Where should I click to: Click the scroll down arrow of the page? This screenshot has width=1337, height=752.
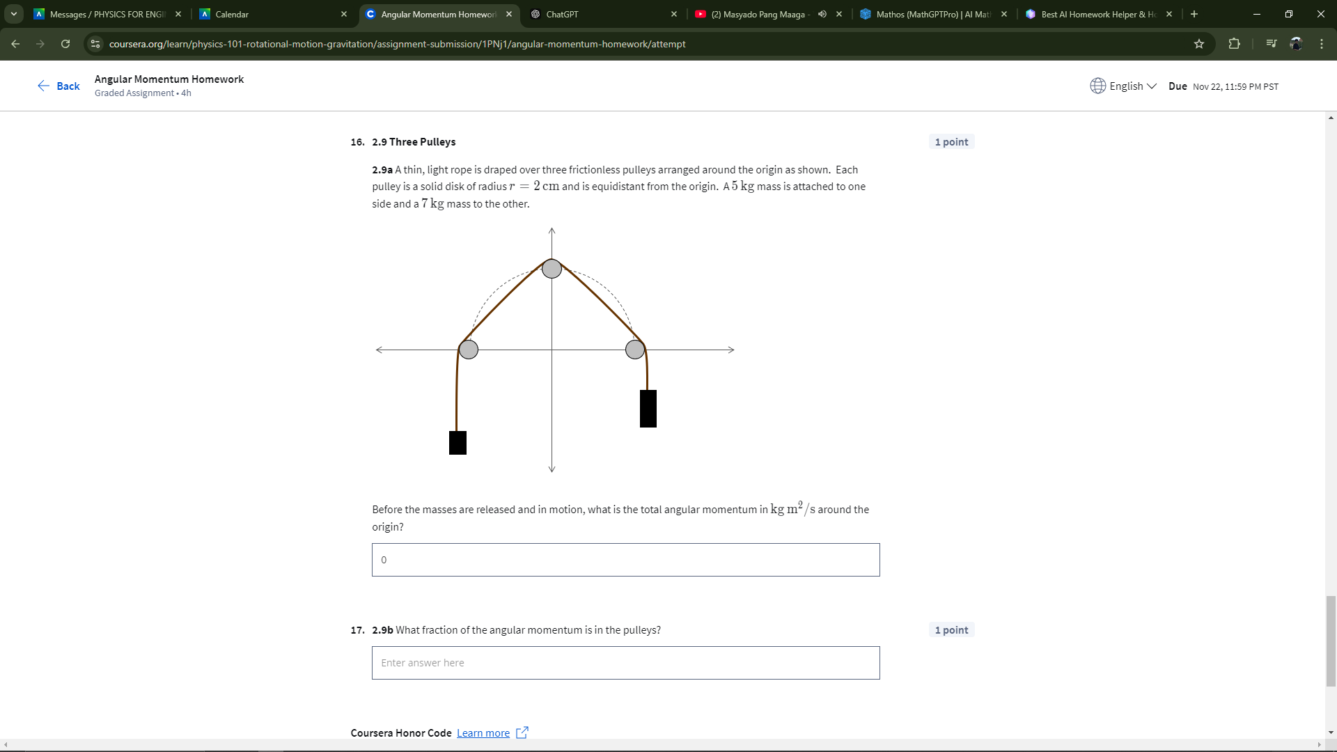1331,733
